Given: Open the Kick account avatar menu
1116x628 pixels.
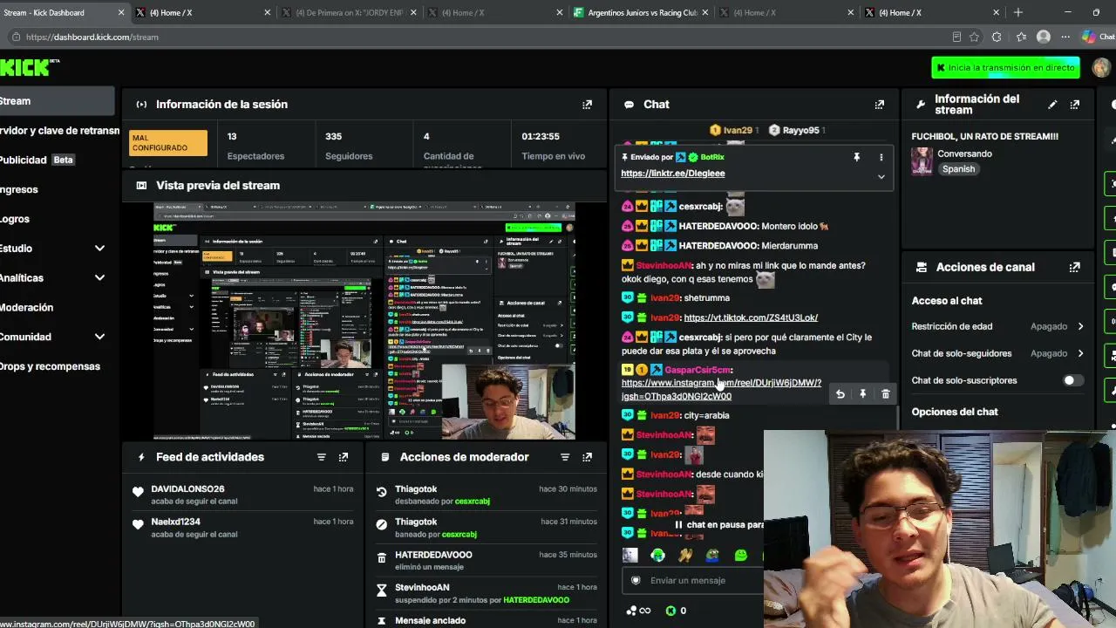Looking at the screenshot, I should tap(1101, 67).
